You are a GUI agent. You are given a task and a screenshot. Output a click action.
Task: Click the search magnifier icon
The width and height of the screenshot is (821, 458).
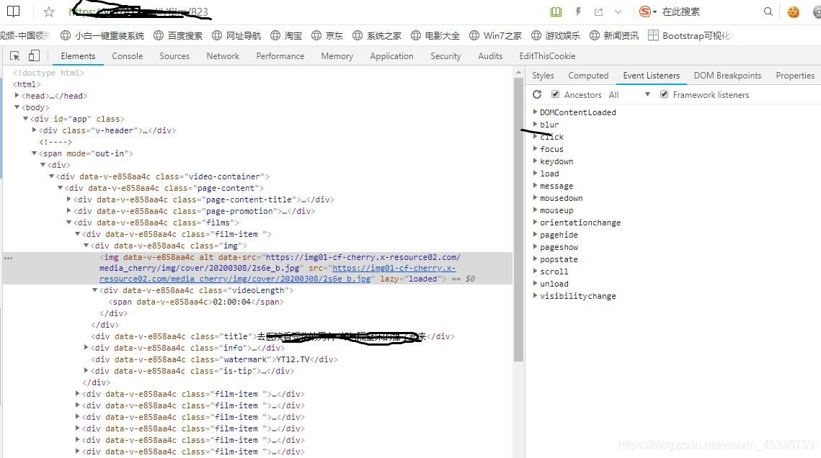click(x=768, y=12)
